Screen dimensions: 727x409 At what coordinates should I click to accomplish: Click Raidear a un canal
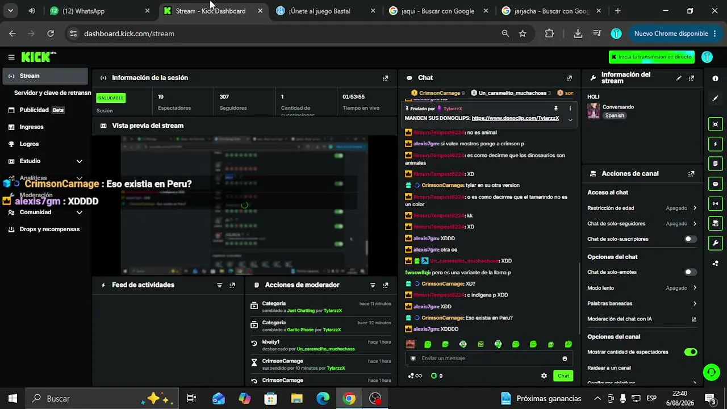point(609,368)
